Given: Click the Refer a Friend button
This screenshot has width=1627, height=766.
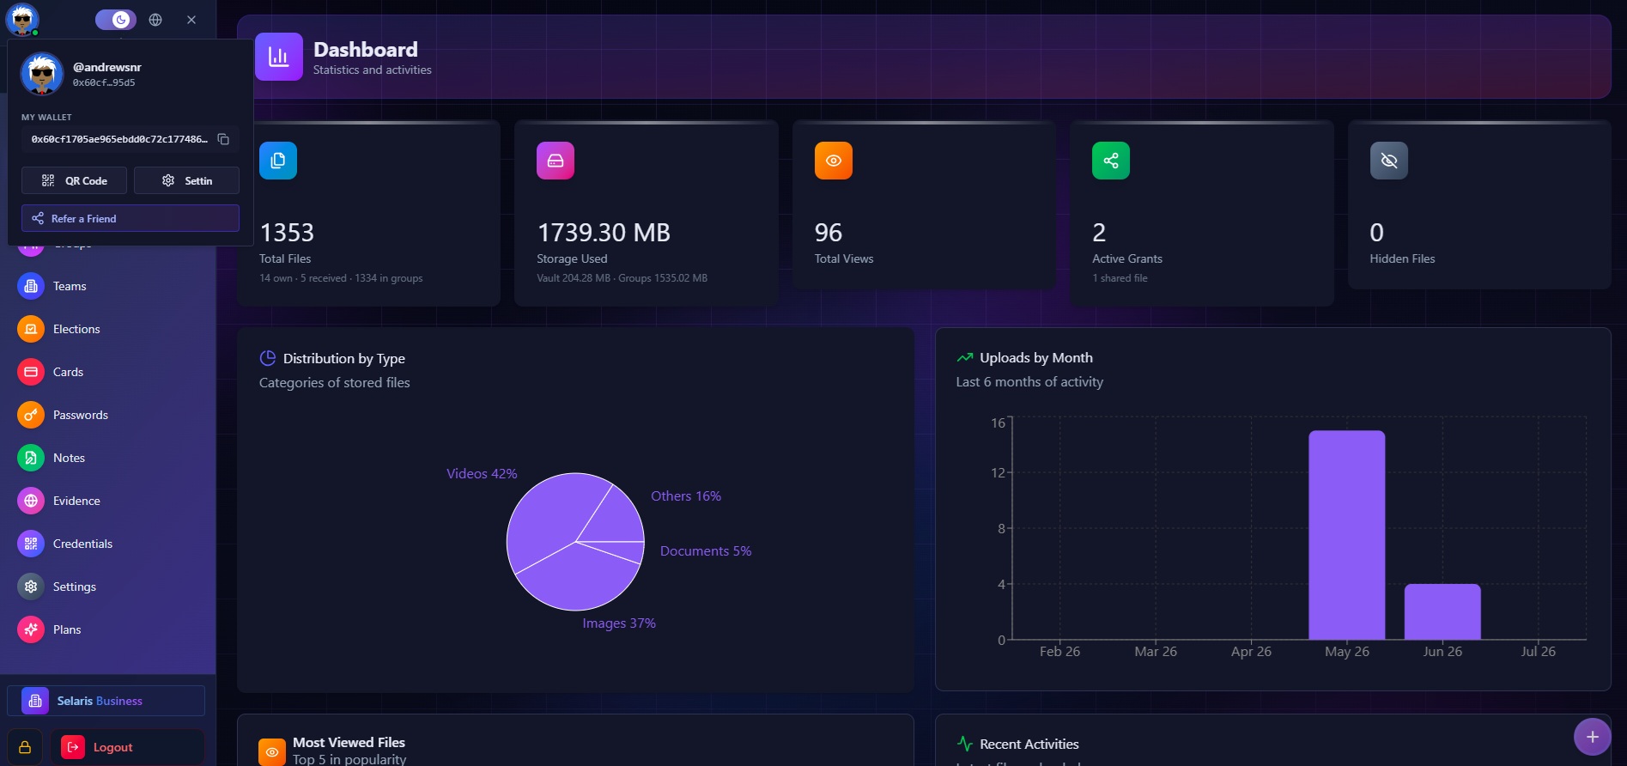Looking at the screenshot, I should [x=131, y=218].
